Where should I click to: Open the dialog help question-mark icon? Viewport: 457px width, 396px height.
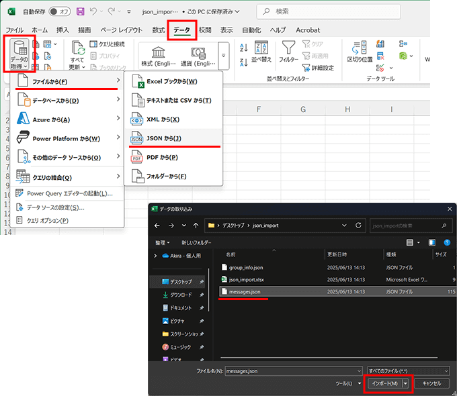point(447,242)
